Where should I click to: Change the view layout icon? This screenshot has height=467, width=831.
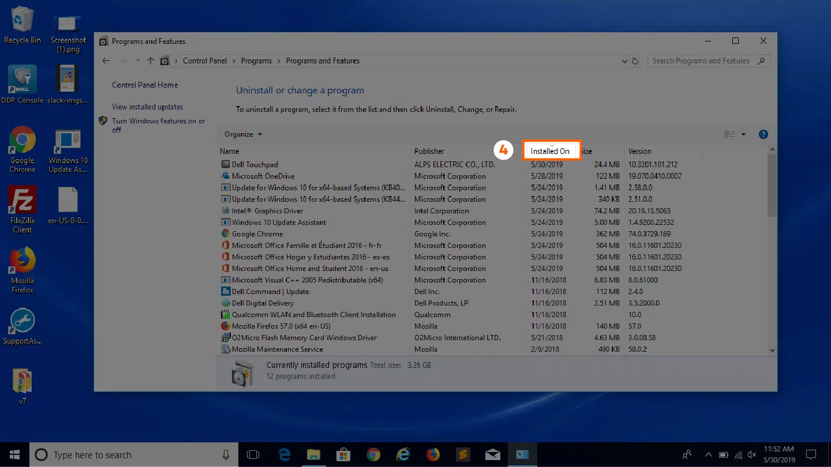(x=729, y=134)
